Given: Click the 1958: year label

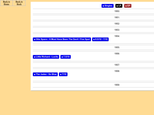Looking at the screenshot, I should (117, 71).
